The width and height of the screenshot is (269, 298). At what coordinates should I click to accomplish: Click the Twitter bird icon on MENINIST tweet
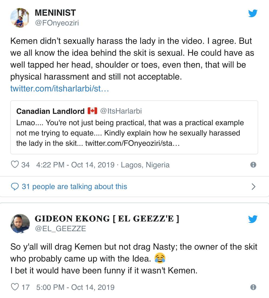click(x=253, y=13)
